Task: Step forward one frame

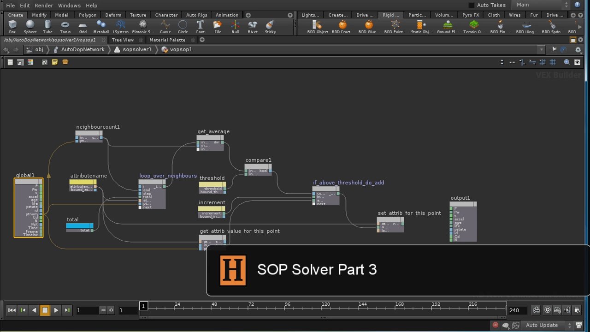Action: (67, 310)
